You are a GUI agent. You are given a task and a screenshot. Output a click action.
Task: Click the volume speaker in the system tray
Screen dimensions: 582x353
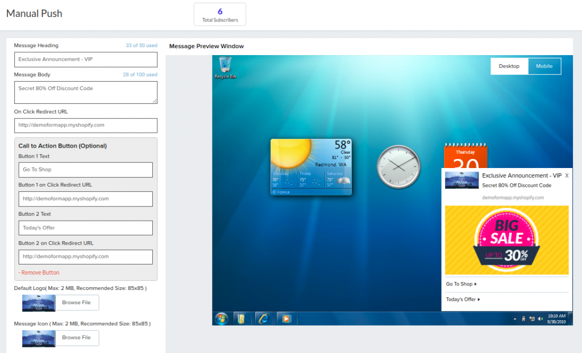point(540,319)
